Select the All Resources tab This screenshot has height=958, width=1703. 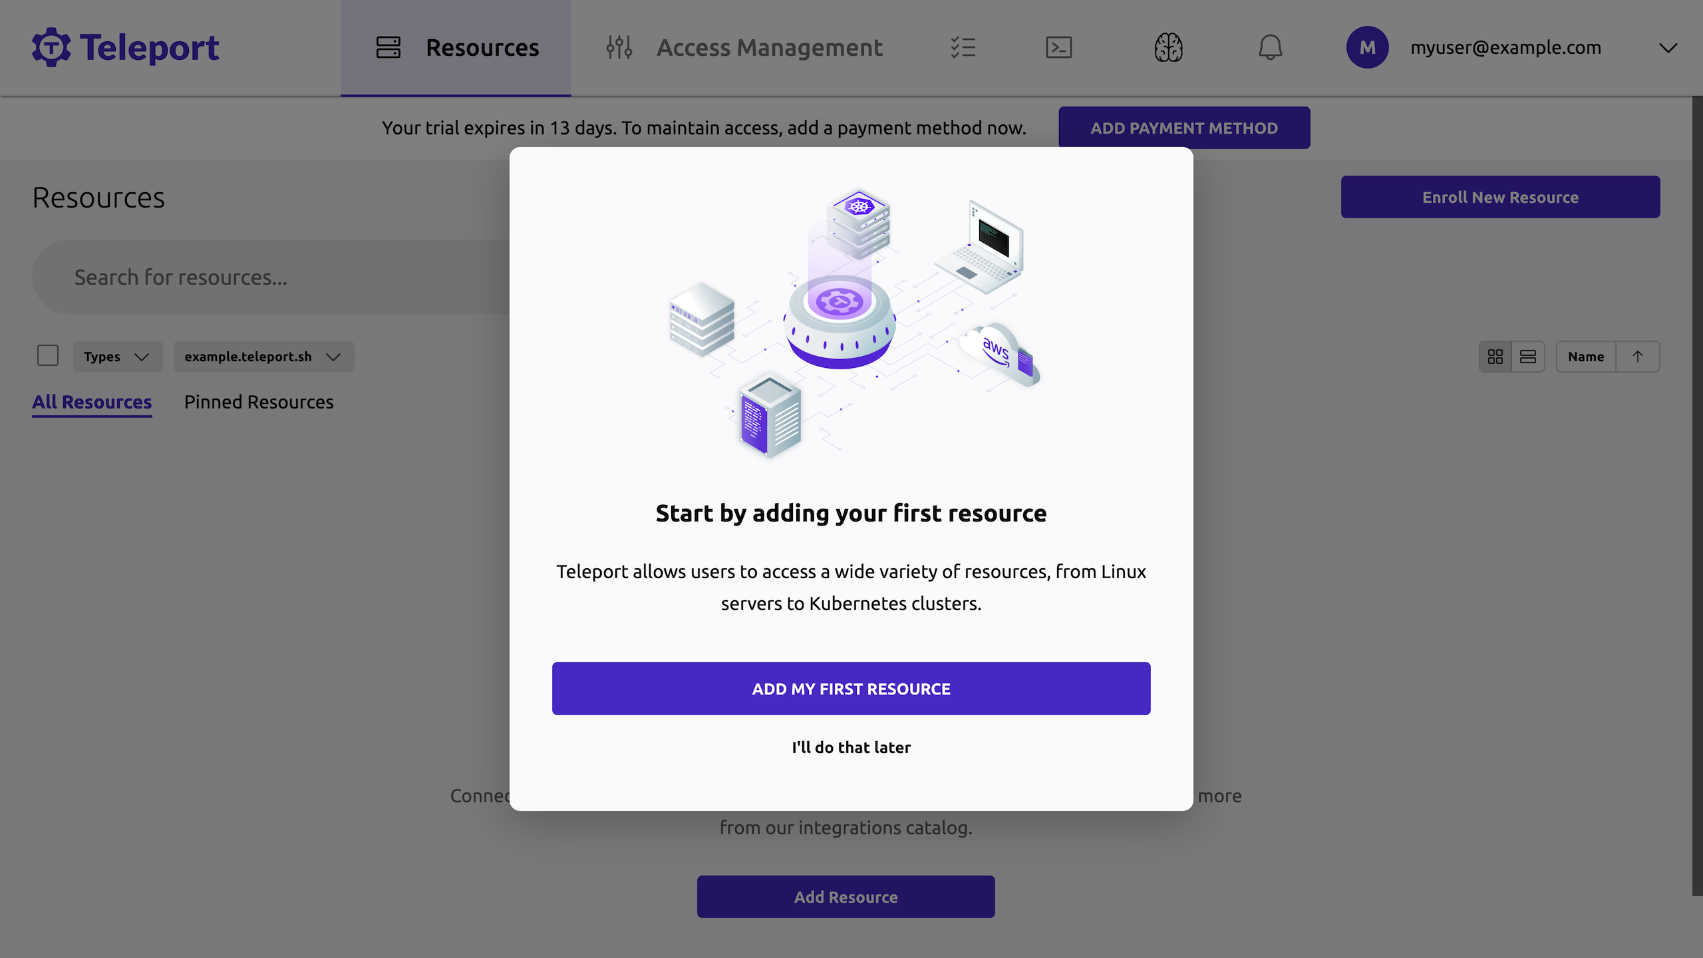[91, 402]
